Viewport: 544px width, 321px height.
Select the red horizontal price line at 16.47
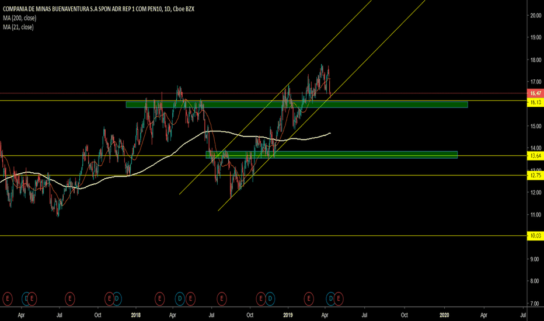point(263,93)
